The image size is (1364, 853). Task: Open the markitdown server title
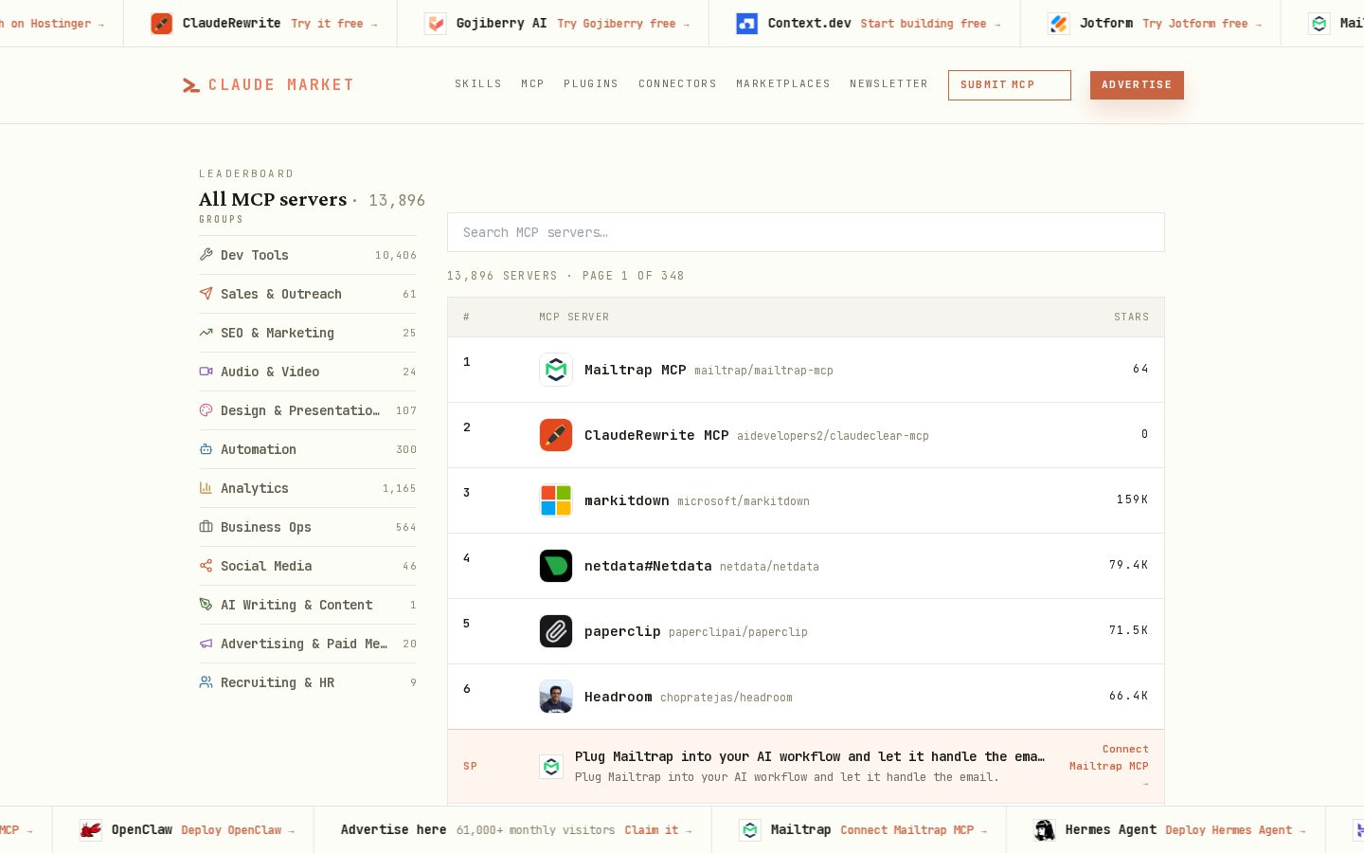click(x=627, y=500)
